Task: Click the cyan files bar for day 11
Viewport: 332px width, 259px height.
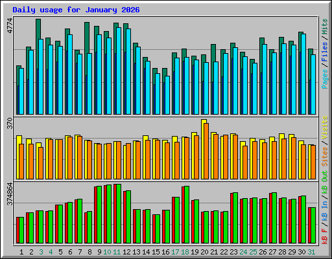Action: [x=119, y=71]
